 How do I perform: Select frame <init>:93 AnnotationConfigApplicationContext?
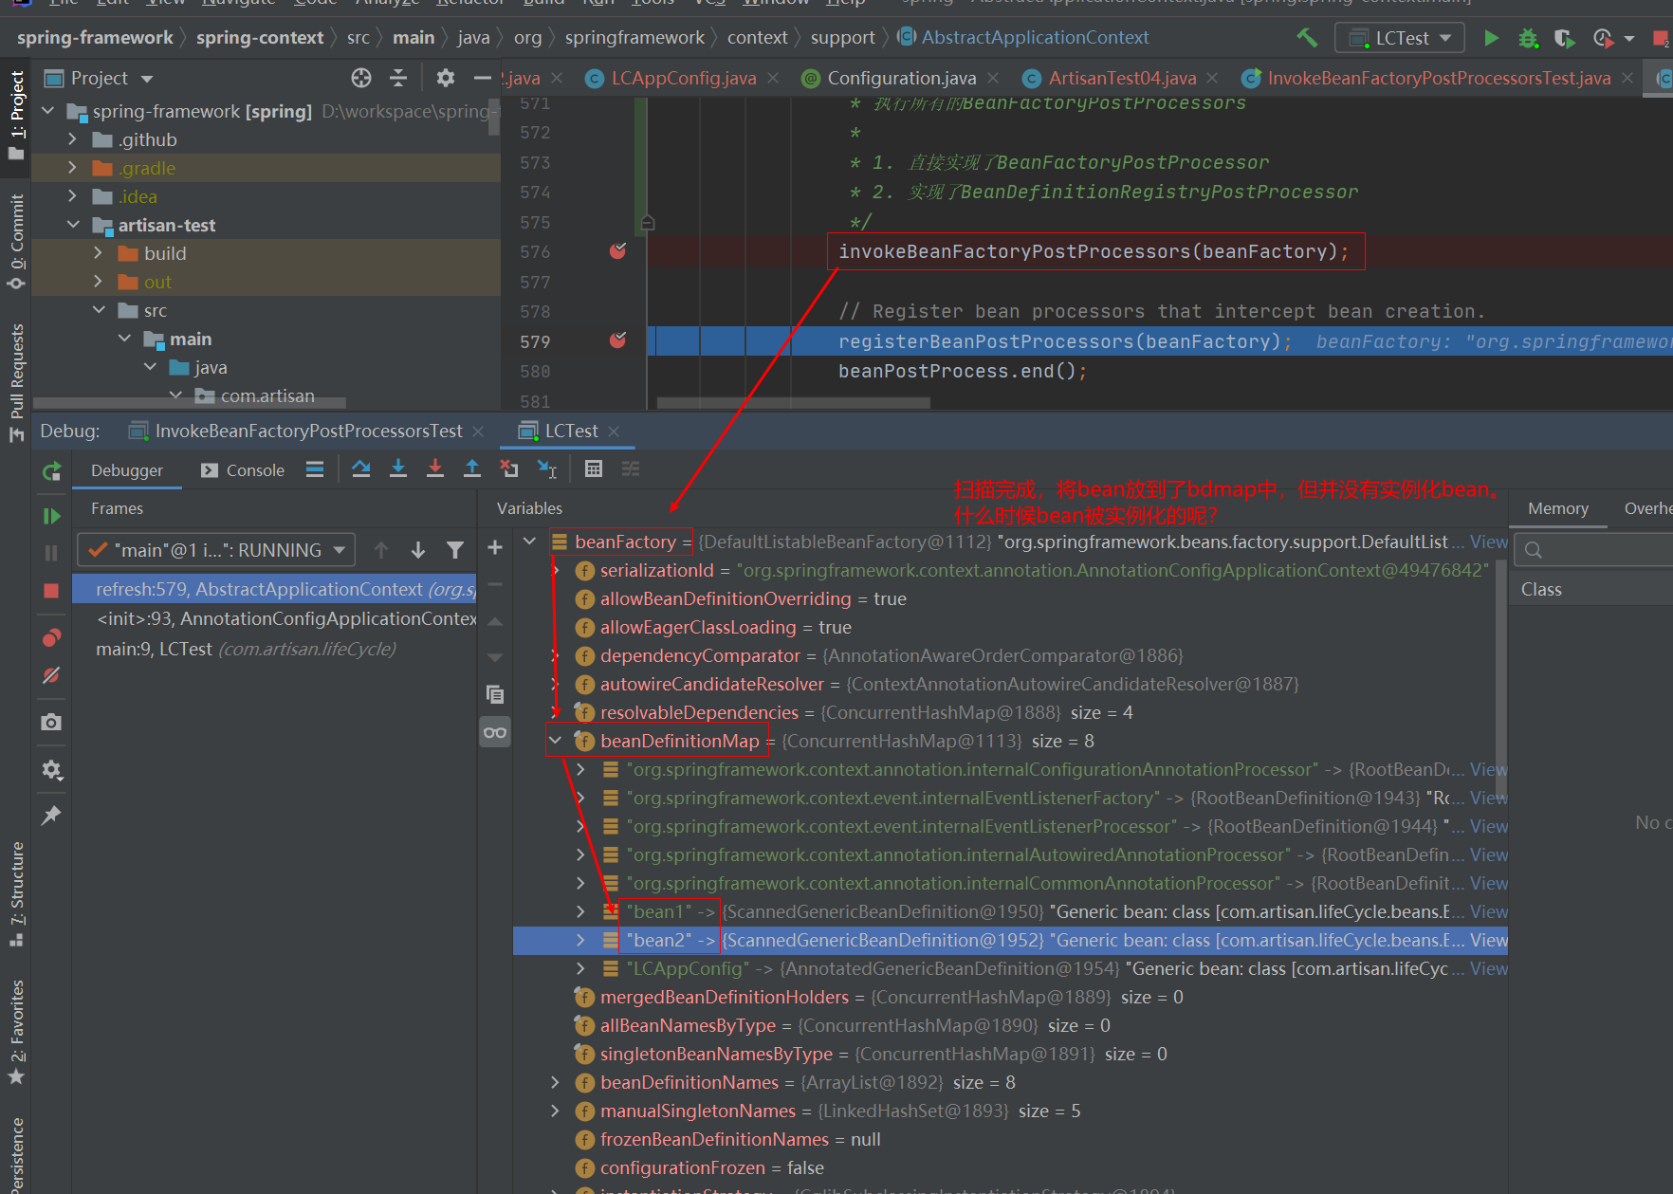coord(275,618)
